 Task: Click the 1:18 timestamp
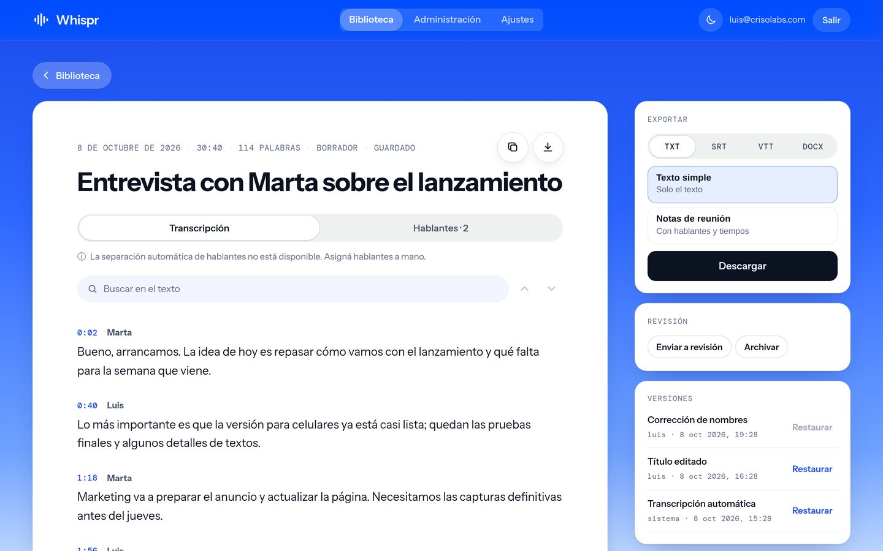coord(87,478)
